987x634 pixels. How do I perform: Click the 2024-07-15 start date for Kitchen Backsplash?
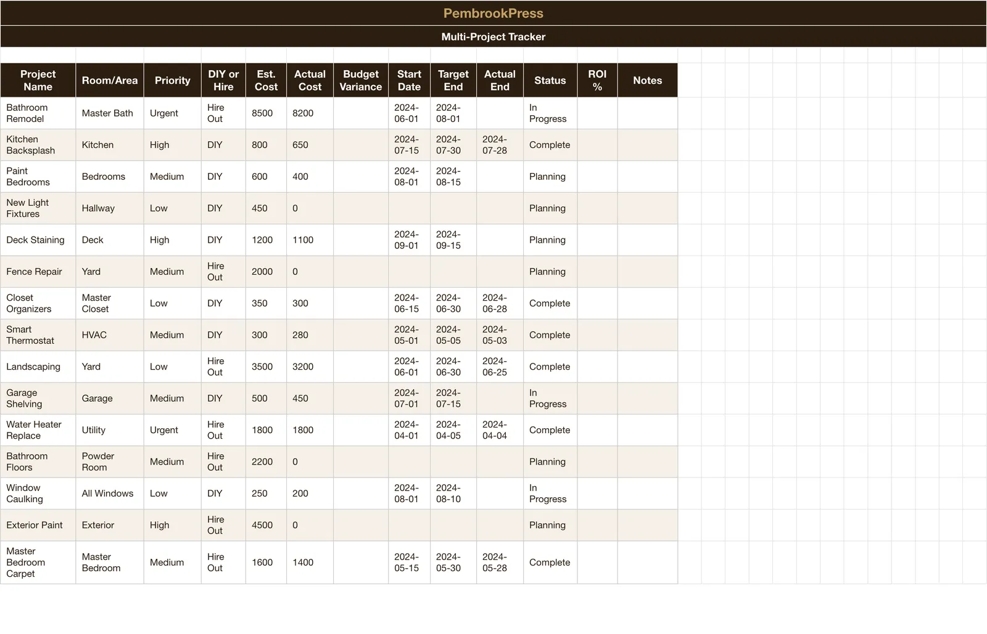[x=409, y=145]
